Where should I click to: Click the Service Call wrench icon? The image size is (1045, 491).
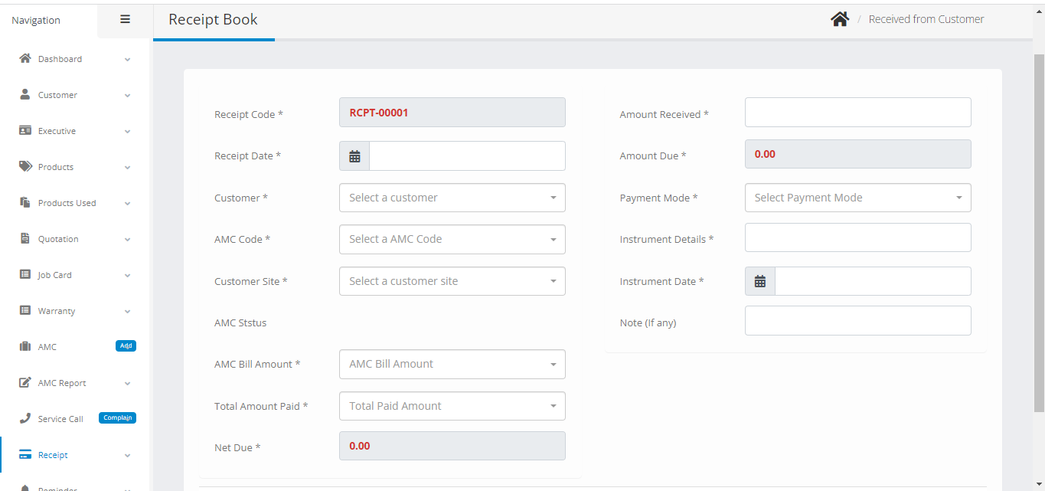(24, 418)
